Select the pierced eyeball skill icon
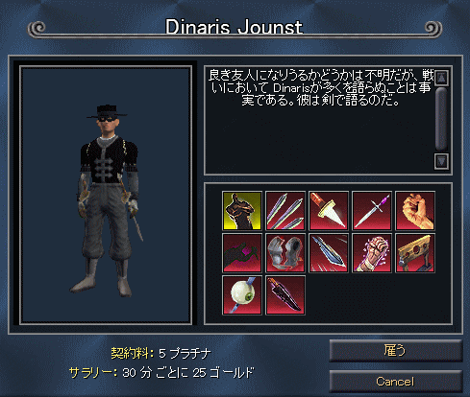 (242, 295)
